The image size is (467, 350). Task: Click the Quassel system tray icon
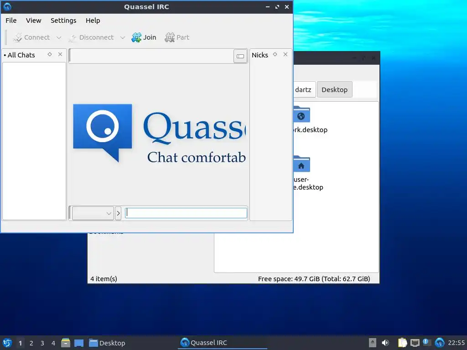[440, 343]
